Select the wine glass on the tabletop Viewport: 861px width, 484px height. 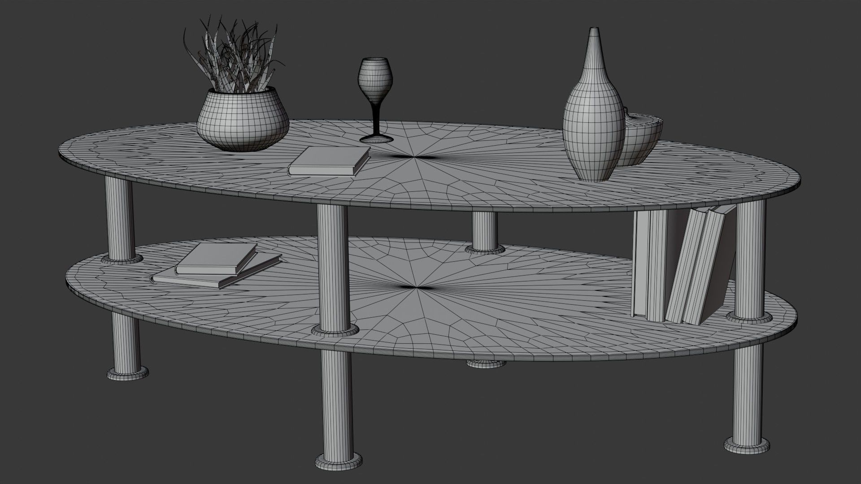[375, 100]
